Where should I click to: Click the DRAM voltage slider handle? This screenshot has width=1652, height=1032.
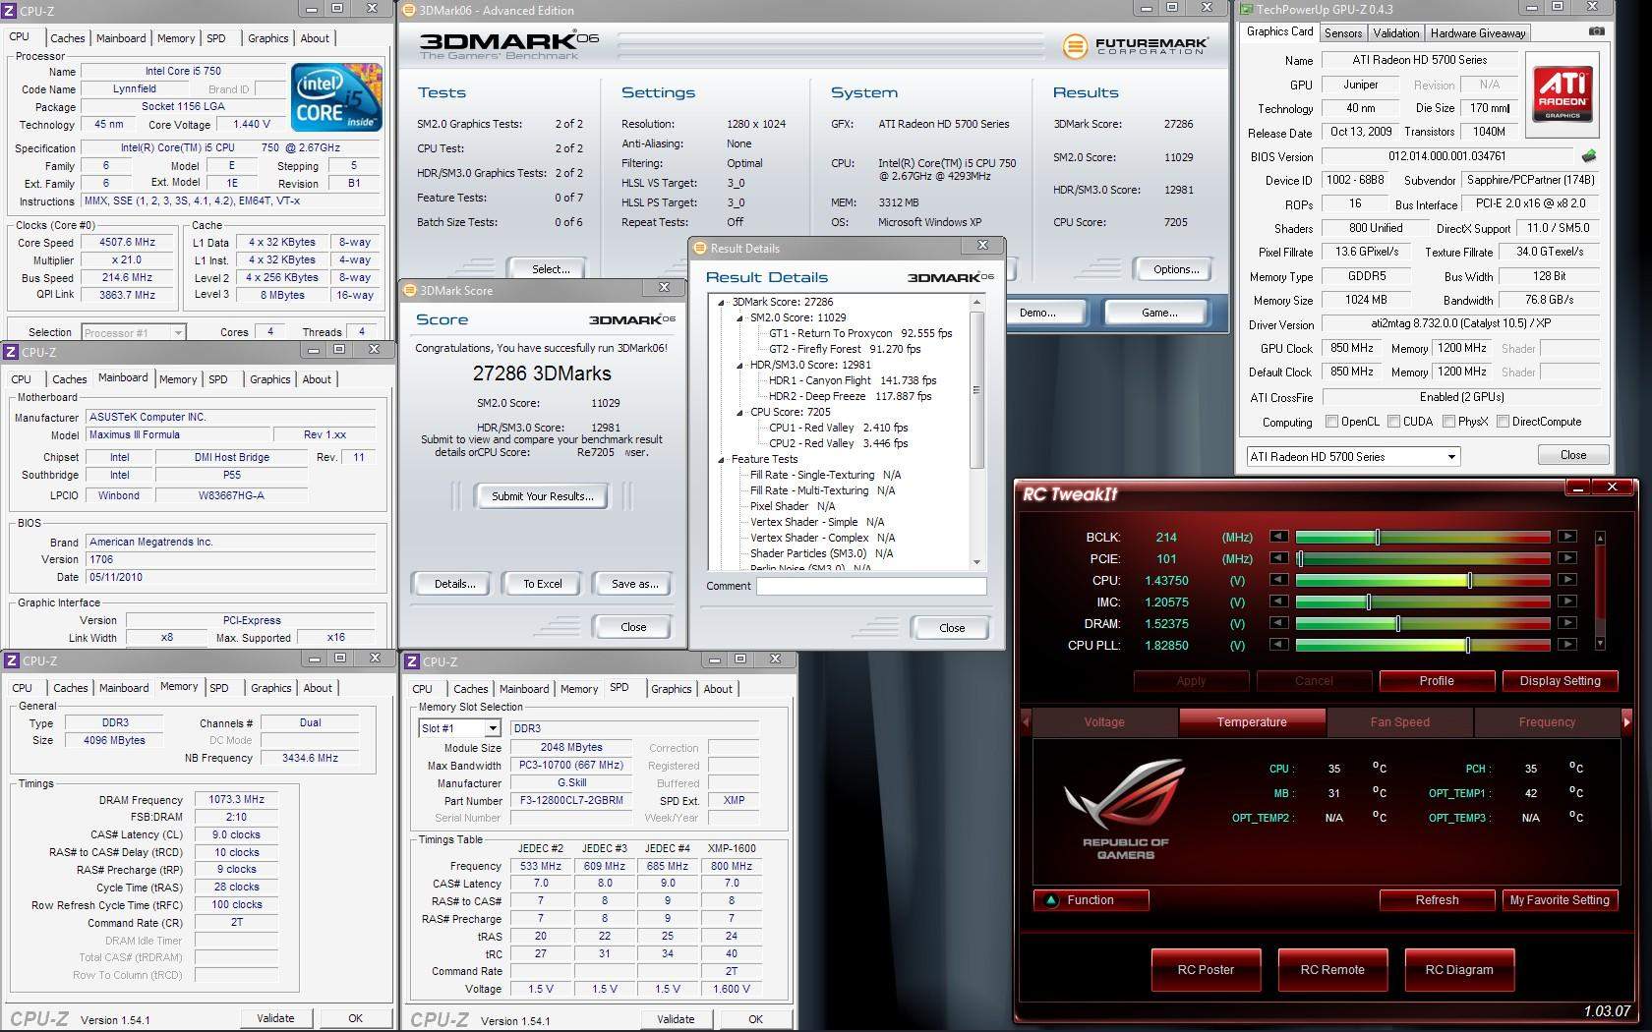tap(1397, 623)
